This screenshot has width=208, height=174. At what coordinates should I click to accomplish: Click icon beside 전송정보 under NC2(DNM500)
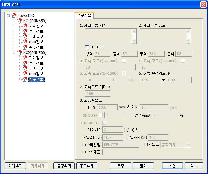tap(25, 69)
